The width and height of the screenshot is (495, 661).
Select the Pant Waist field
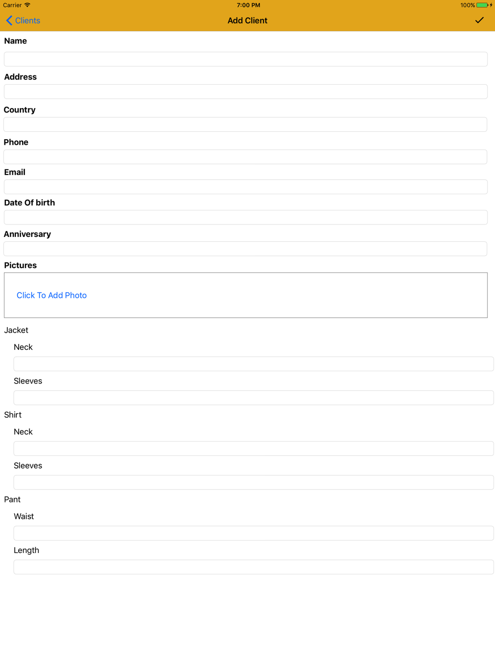pyautogui.click(x=253, y=533)
